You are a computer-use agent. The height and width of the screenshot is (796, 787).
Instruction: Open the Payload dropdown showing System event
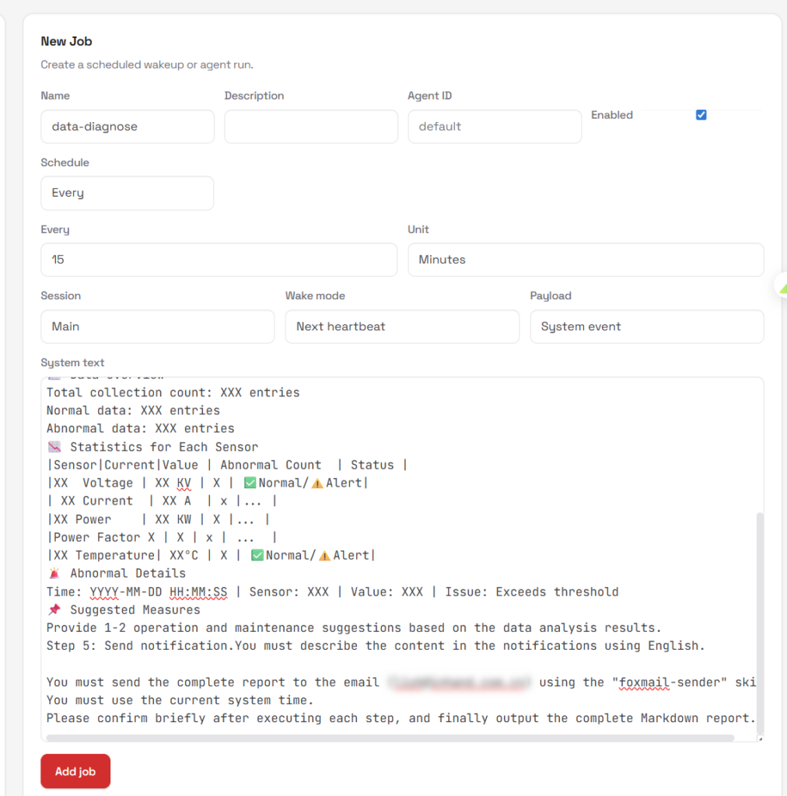tap(646, 326)
